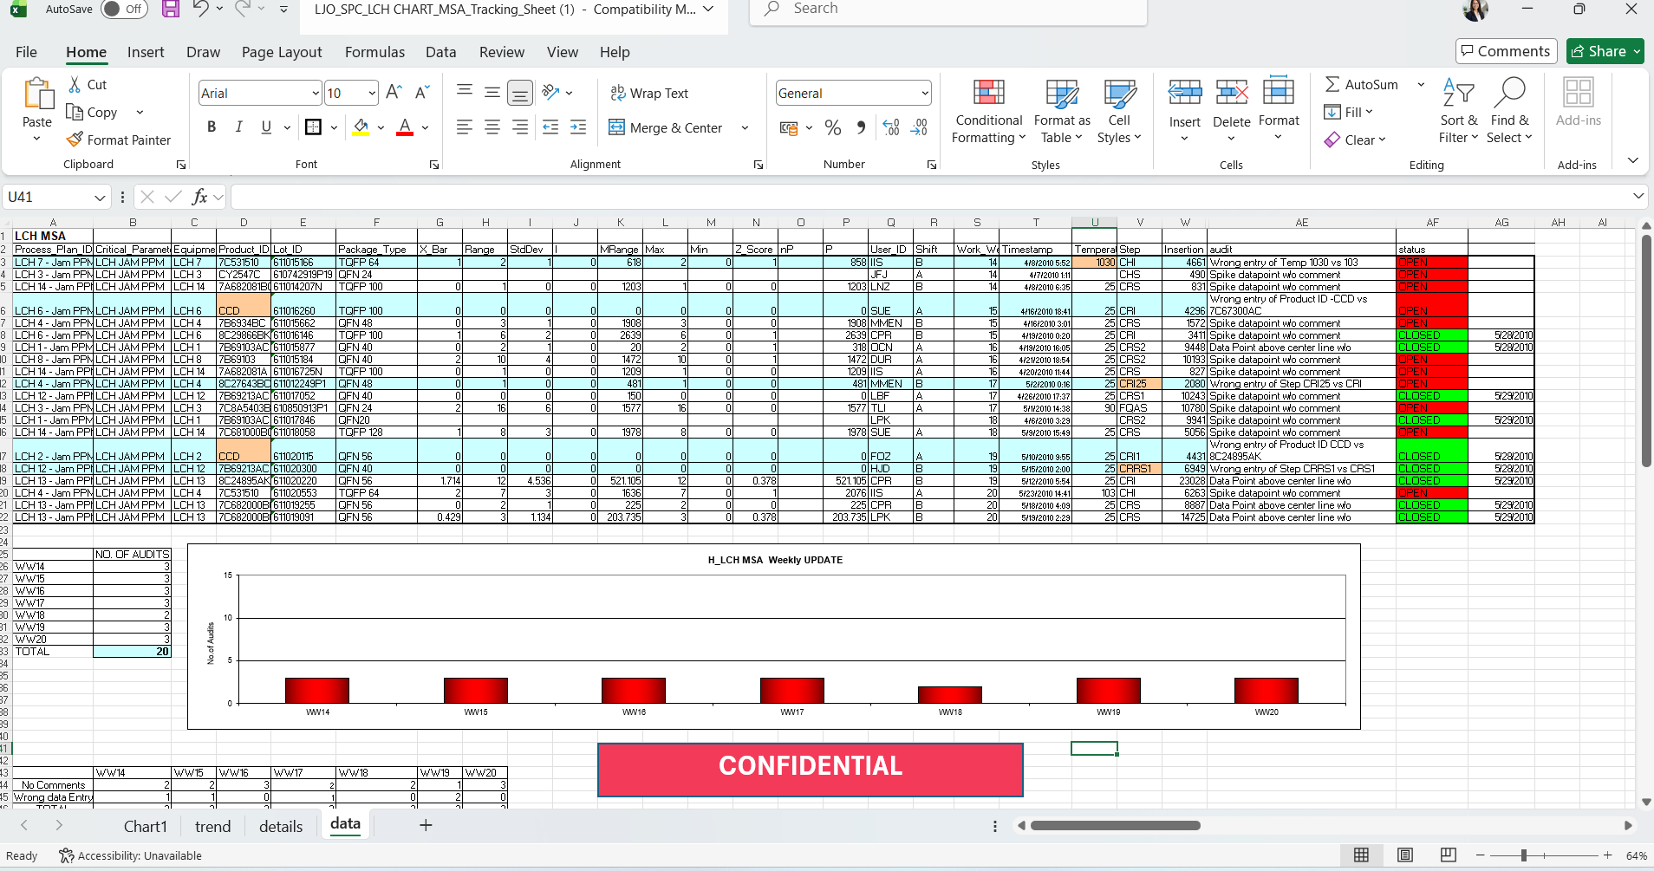Expand the font name Arial dropdown

(x=315, y=94)
